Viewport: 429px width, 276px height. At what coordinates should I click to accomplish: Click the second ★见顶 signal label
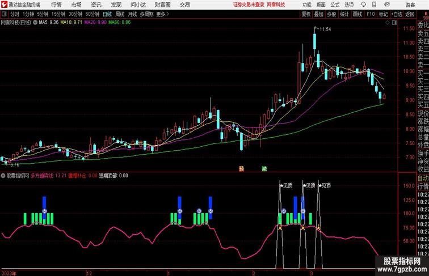click(x=309, y=186)
